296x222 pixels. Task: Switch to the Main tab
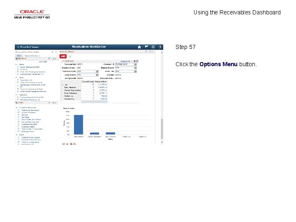19,55
